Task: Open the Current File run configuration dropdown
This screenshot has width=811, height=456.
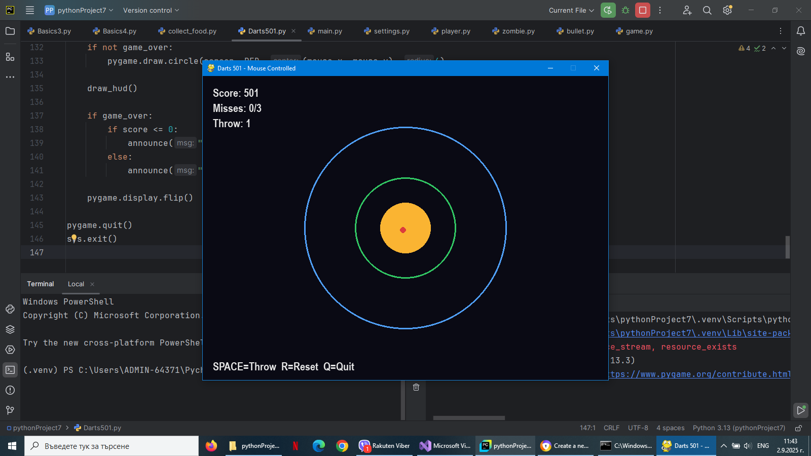Action: 571,10
